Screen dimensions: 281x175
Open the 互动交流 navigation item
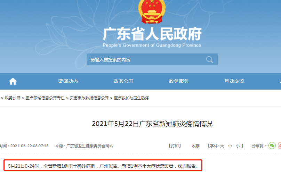(234, 81)
